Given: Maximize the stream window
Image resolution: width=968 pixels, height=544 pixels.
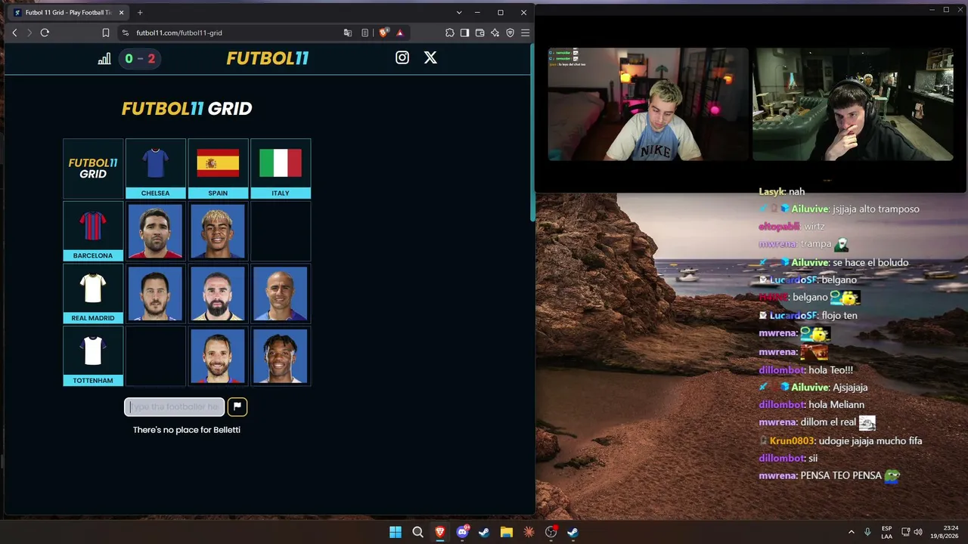Looking at the screenshot, I should coord(946,10).
